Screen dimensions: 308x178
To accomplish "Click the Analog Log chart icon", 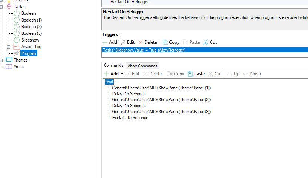I will pos(17,47).
